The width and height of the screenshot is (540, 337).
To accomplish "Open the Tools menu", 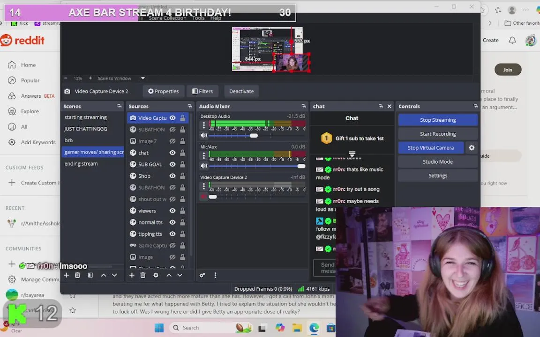I will pyautogui.click(x=198, y=18).
